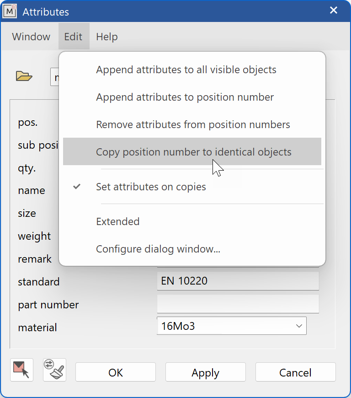
Task: Click the empty part number field
Action: [238, 304]
